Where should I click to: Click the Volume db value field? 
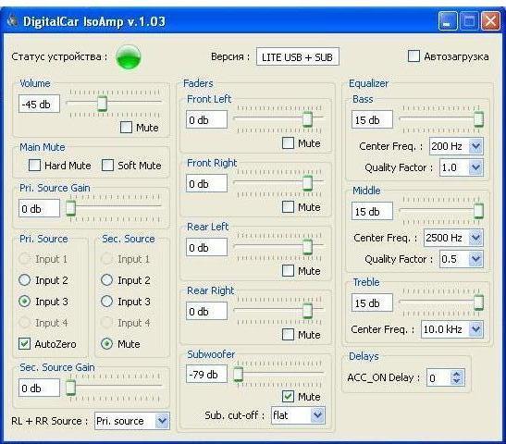click(x=39, y=104)
